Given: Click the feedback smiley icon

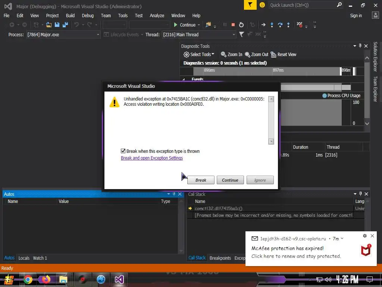Looking at the screenshot, I should coord(262,5).
